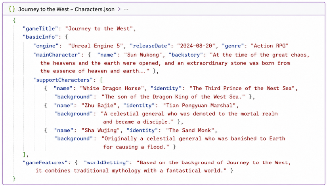Image resolution: width=327 pixels, height=186 pixels.
Task: Click the "Based on the background of Journey" text
Action: pos(214,163)
